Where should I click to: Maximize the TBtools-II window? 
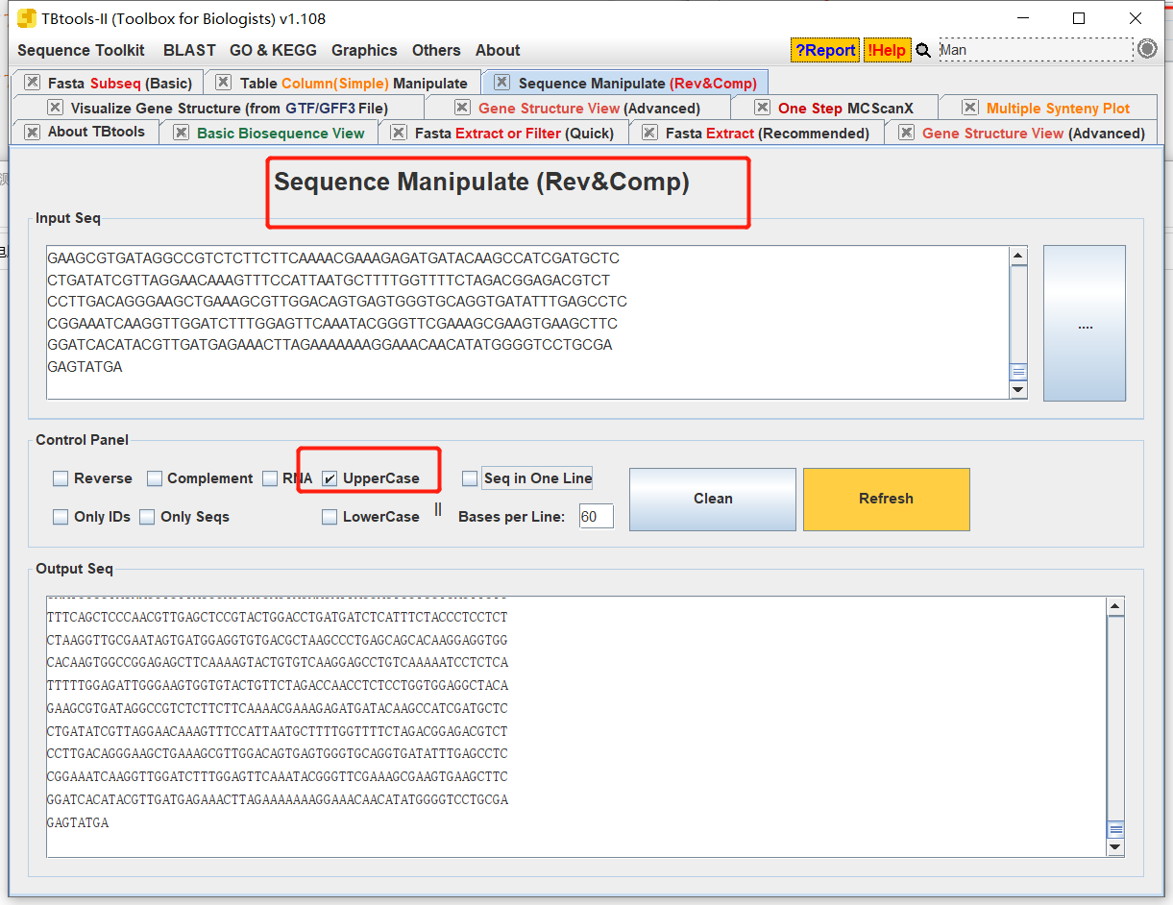click(1079, 18)
